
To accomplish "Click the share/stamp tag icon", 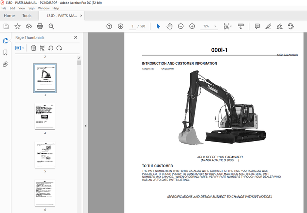I will [x=291, y=26].
